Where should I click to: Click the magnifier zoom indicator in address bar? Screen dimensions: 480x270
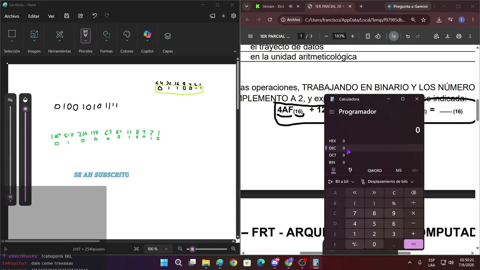point(413,20)
